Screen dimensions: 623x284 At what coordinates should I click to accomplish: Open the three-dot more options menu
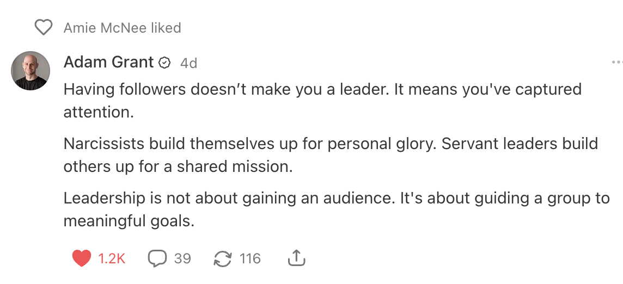pyautogui.click(x=617, y=63)
